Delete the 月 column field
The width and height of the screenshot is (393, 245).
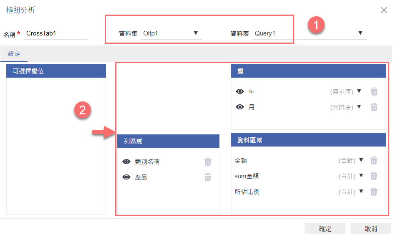click(374, 107)
